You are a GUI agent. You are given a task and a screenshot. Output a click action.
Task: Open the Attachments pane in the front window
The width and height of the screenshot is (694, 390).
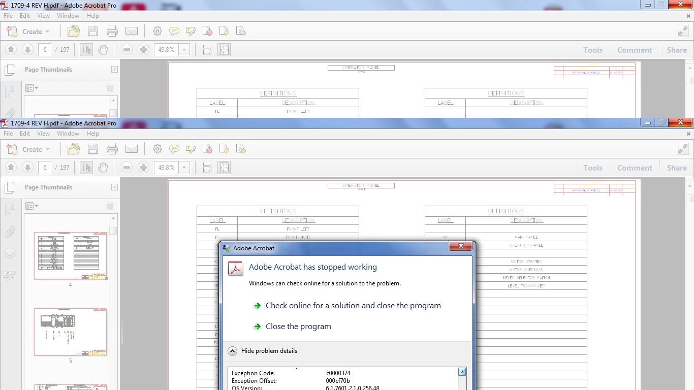click(10, 232)
